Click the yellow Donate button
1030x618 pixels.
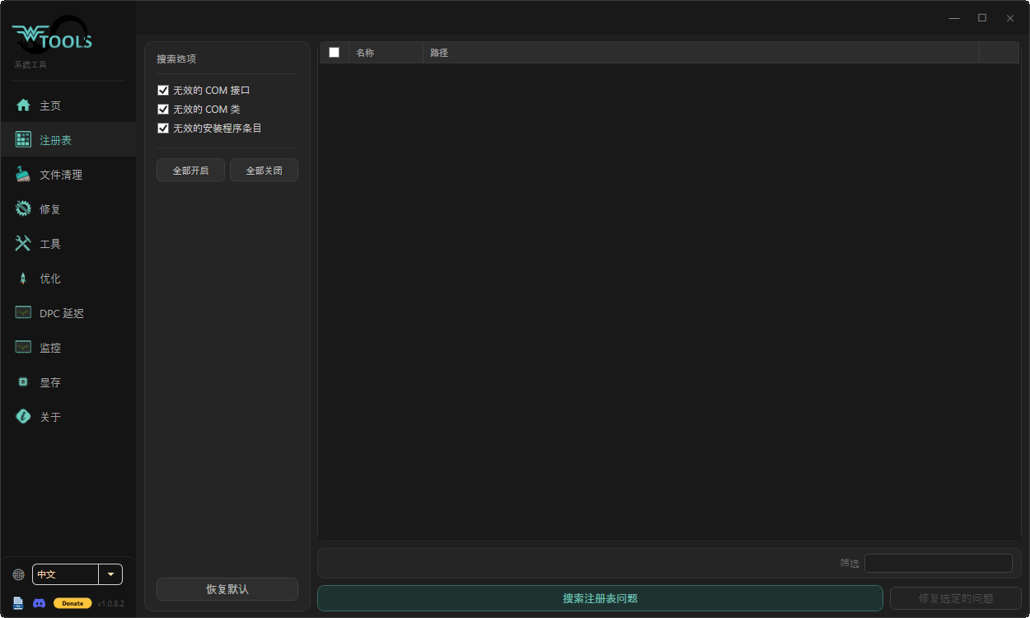[x=73, y=603]
